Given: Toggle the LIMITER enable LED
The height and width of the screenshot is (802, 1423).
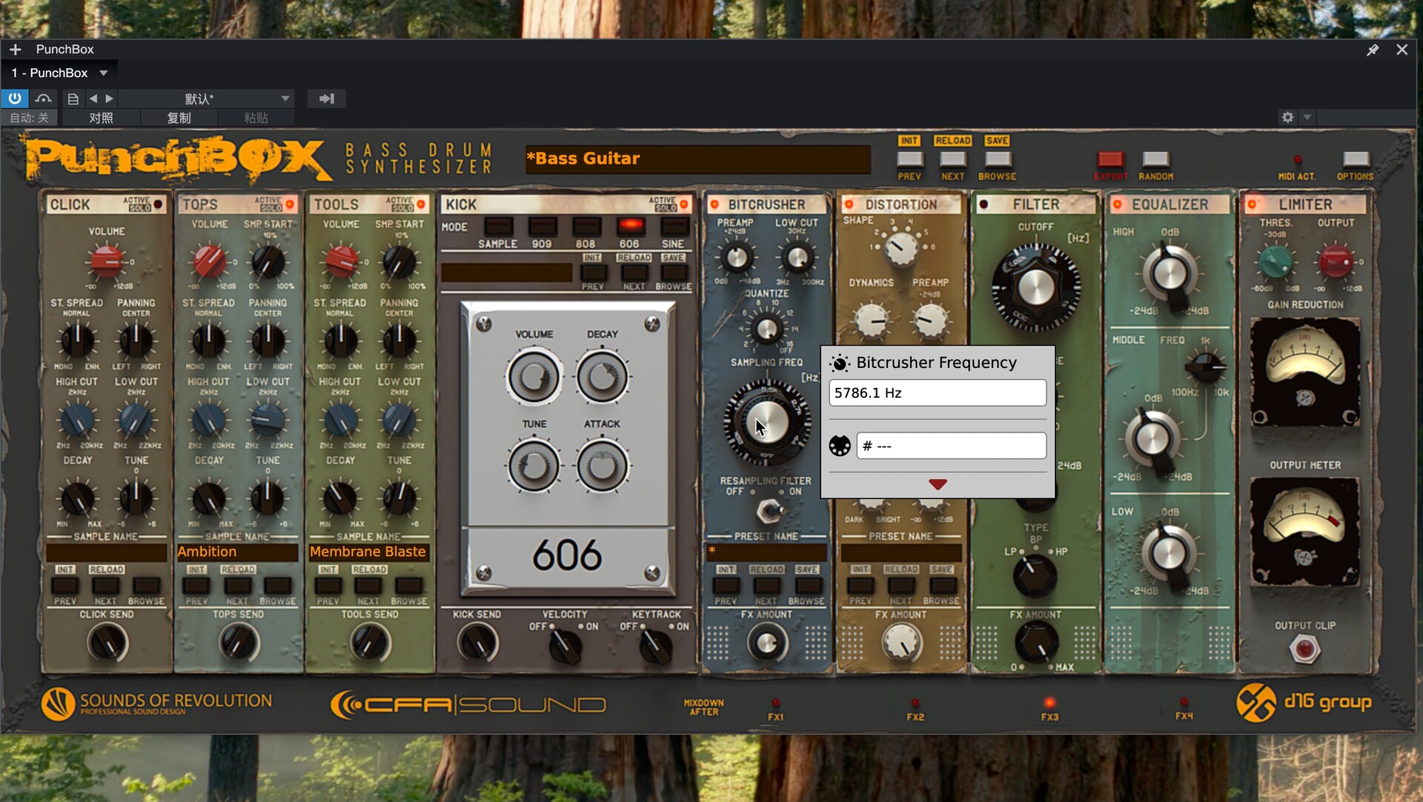Looking at the screenshot, I should pyautogui.click(x=1252, y=204).
